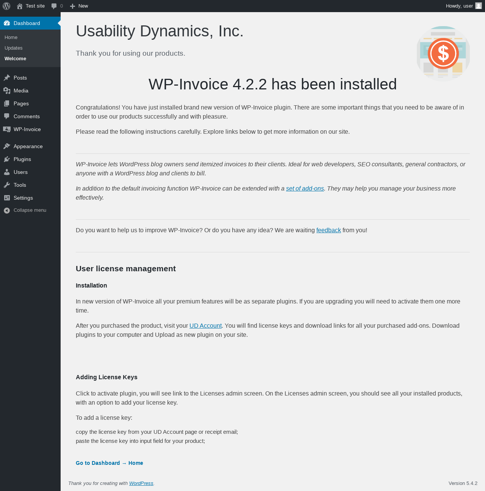
Task: Click the Posts pin icon
Action: (7, 78)
